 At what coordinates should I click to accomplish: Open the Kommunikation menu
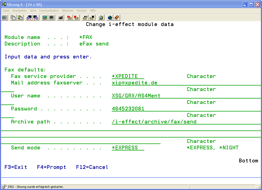click(49, 11)
